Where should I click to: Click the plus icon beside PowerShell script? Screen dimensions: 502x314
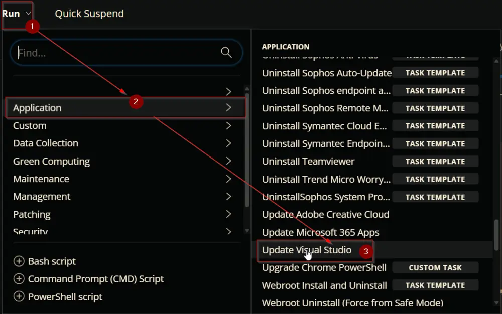[x=19, y=296]
